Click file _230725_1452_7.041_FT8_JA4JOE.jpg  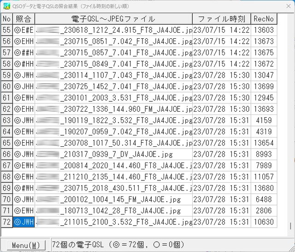[114, 86]
